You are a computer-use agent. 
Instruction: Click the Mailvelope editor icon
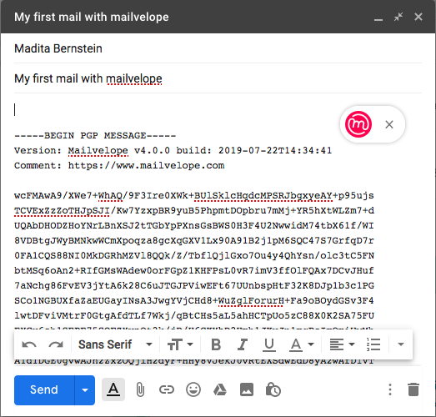point(358,124)
